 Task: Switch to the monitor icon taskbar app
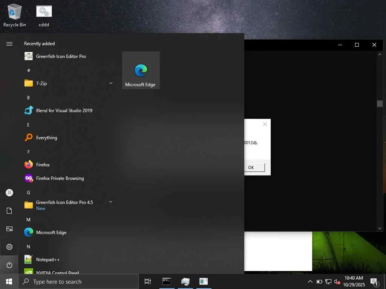coord(185,281)
